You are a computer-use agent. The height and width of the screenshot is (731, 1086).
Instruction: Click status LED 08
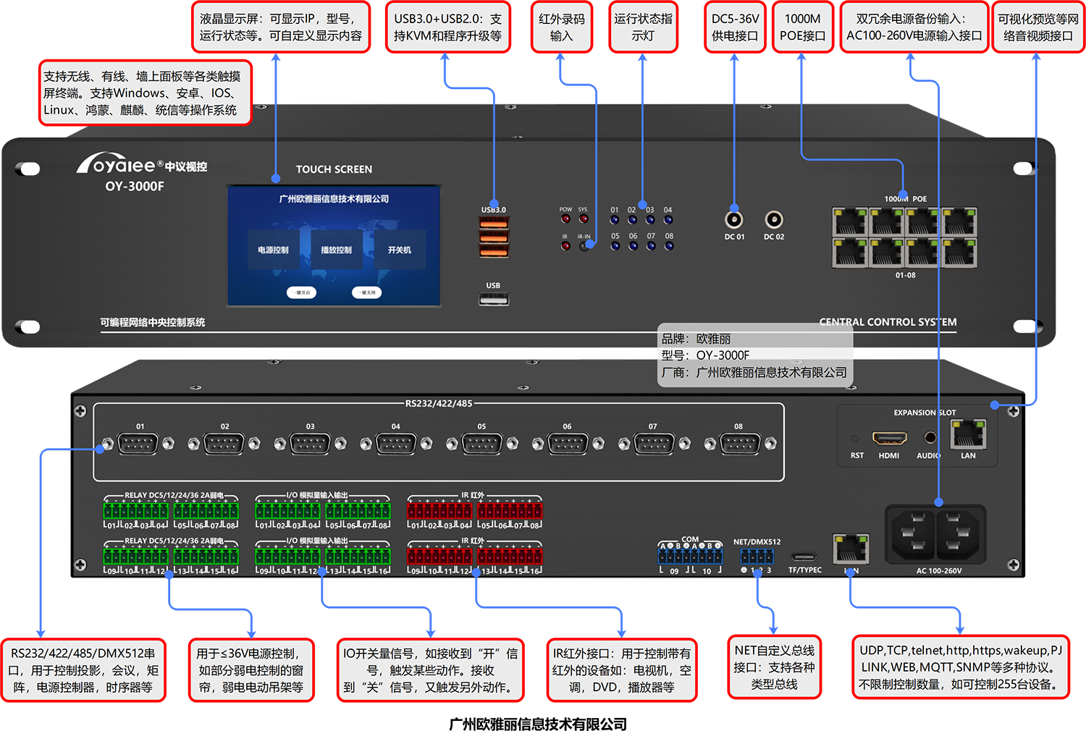pyautogui.click(x=669, y=245)
